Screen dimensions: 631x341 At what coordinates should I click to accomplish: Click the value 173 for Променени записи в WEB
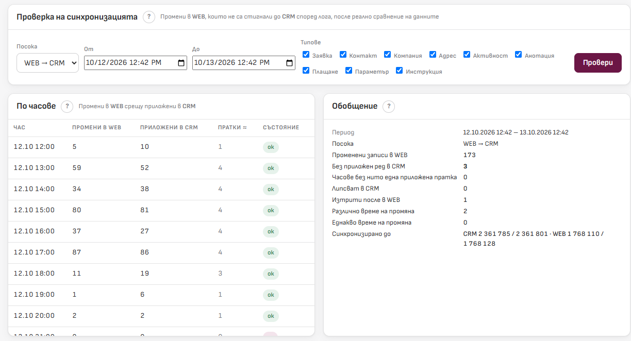[469, 155]
